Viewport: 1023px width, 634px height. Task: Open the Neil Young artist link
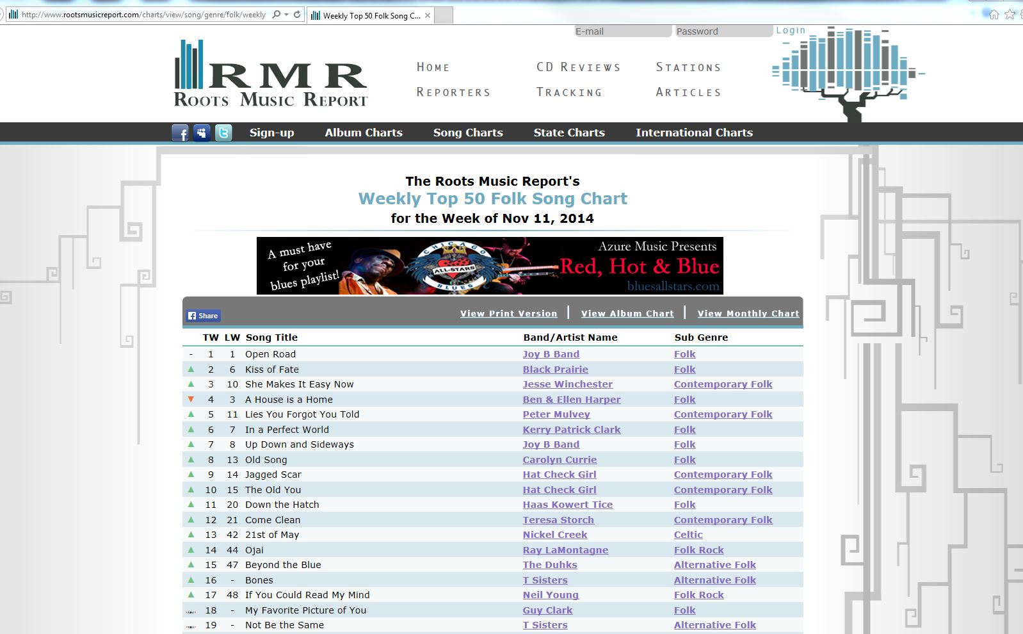(x=551, y=595)
